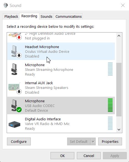Screen dimensions: 129x162
Task: Dismiss the dialog with the Cancel button
Action: pos(89,156)
